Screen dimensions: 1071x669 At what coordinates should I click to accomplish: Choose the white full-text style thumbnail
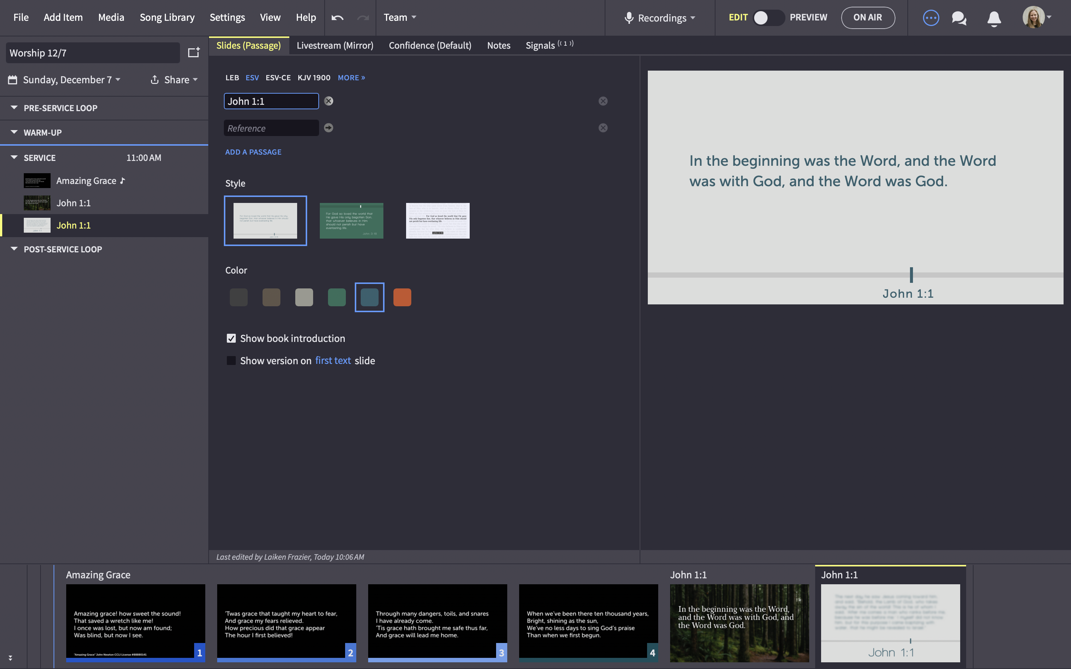tap(438, 221)
